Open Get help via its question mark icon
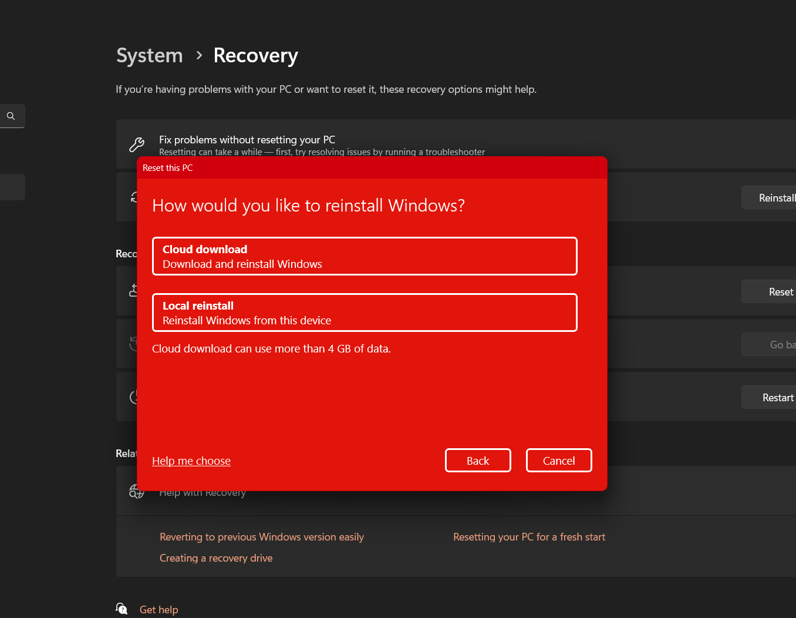The image size is (796, 618). click(122, 609)
